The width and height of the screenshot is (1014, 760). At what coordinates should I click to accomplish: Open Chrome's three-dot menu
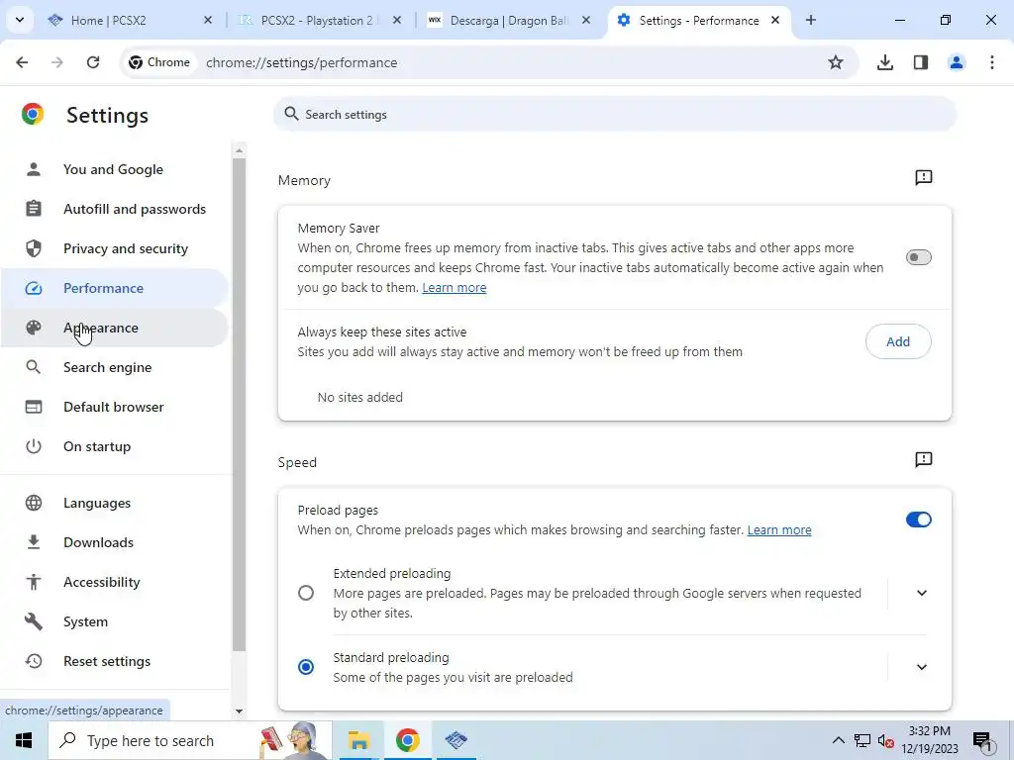992,62
